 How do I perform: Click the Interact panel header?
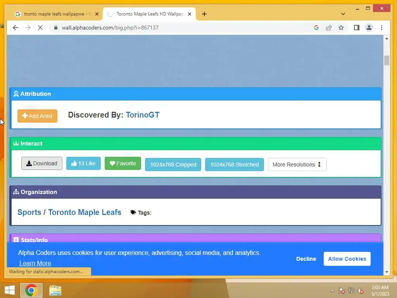(x=195, y=144)
